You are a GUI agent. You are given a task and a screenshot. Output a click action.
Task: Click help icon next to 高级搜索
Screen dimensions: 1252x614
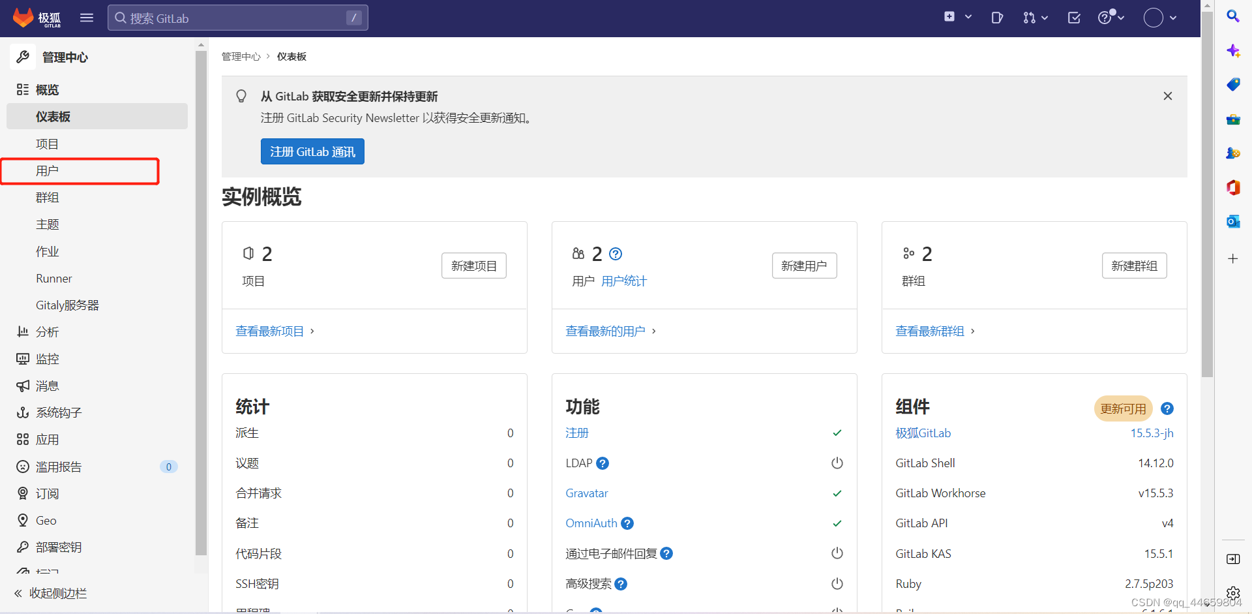tap(621, 584)
